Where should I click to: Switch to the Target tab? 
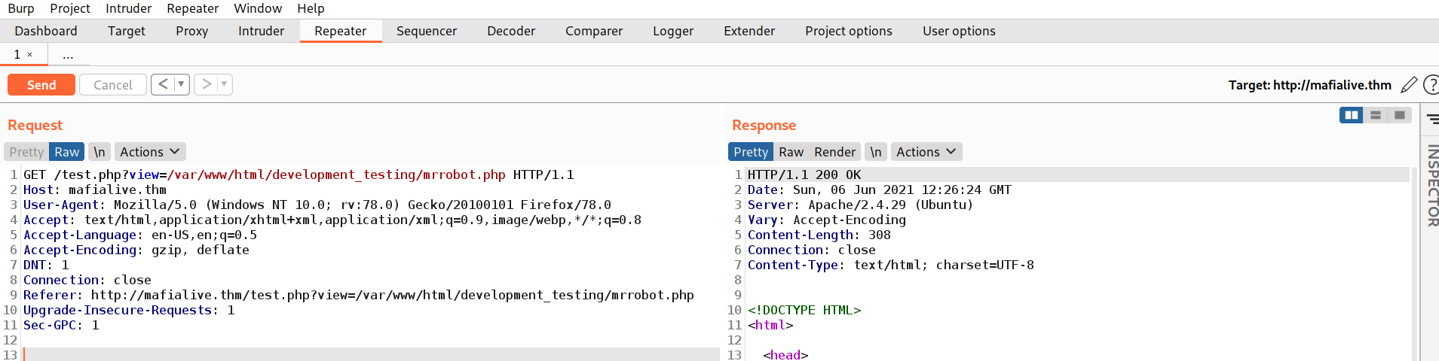127,31
